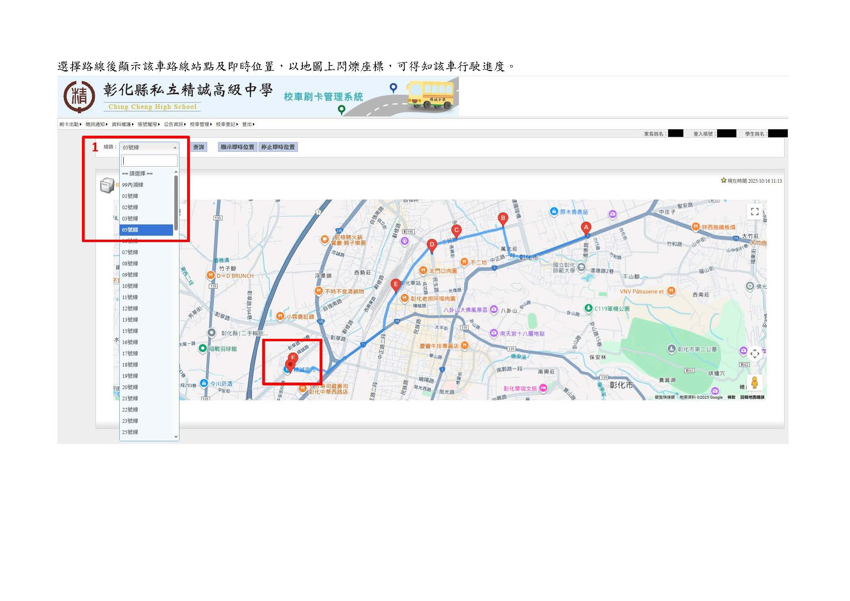The image size is (850, 601).
Task: Select 05號線 from the route list
Action: [147, 230]
